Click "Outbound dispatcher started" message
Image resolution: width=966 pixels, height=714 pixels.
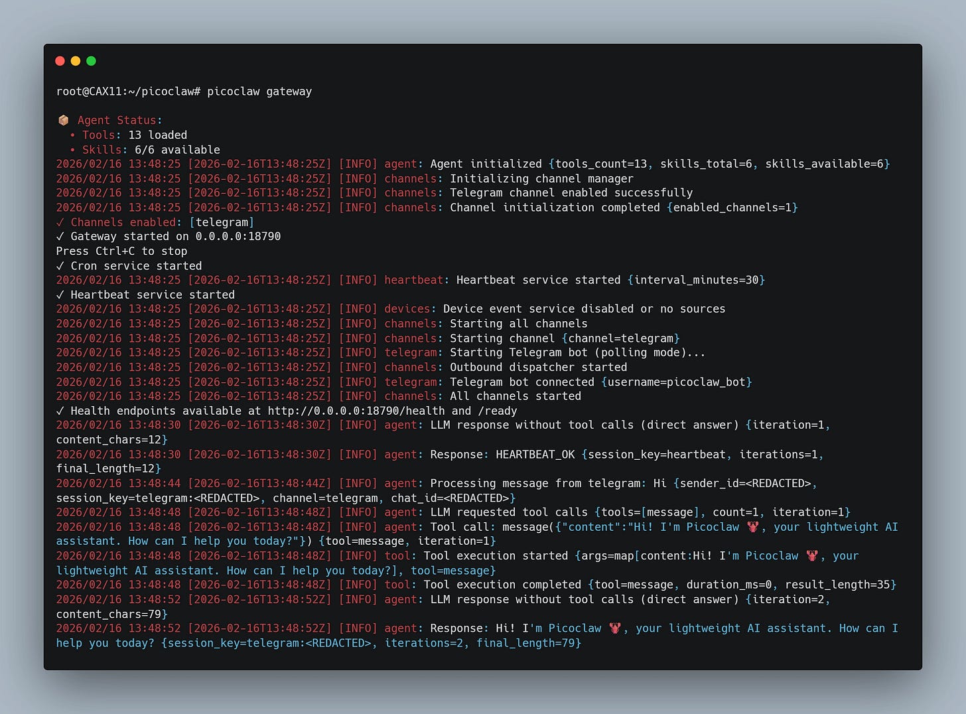(x=538, y=367)
